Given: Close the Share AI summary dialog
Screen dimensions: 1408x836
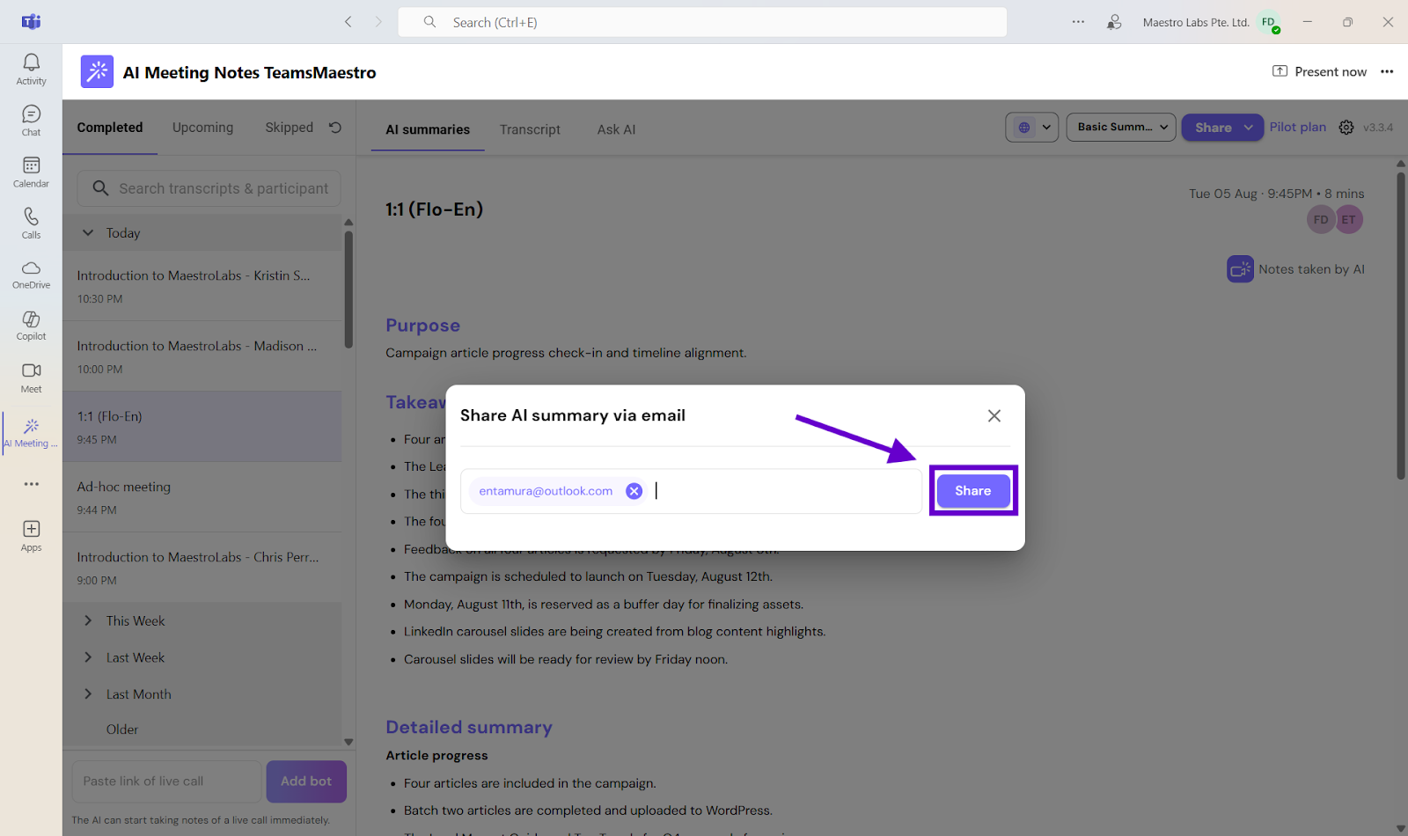Looking at the screenshot, I should point(994,415).
